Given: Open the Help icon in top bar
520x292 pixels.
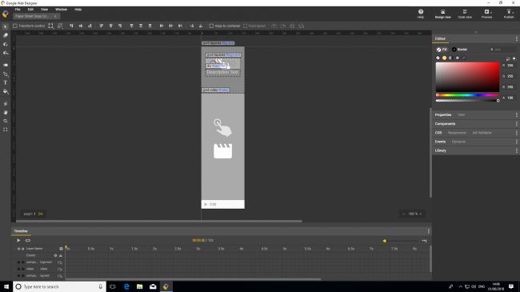Looking at the screenshot, I should [x=421, y=14].
